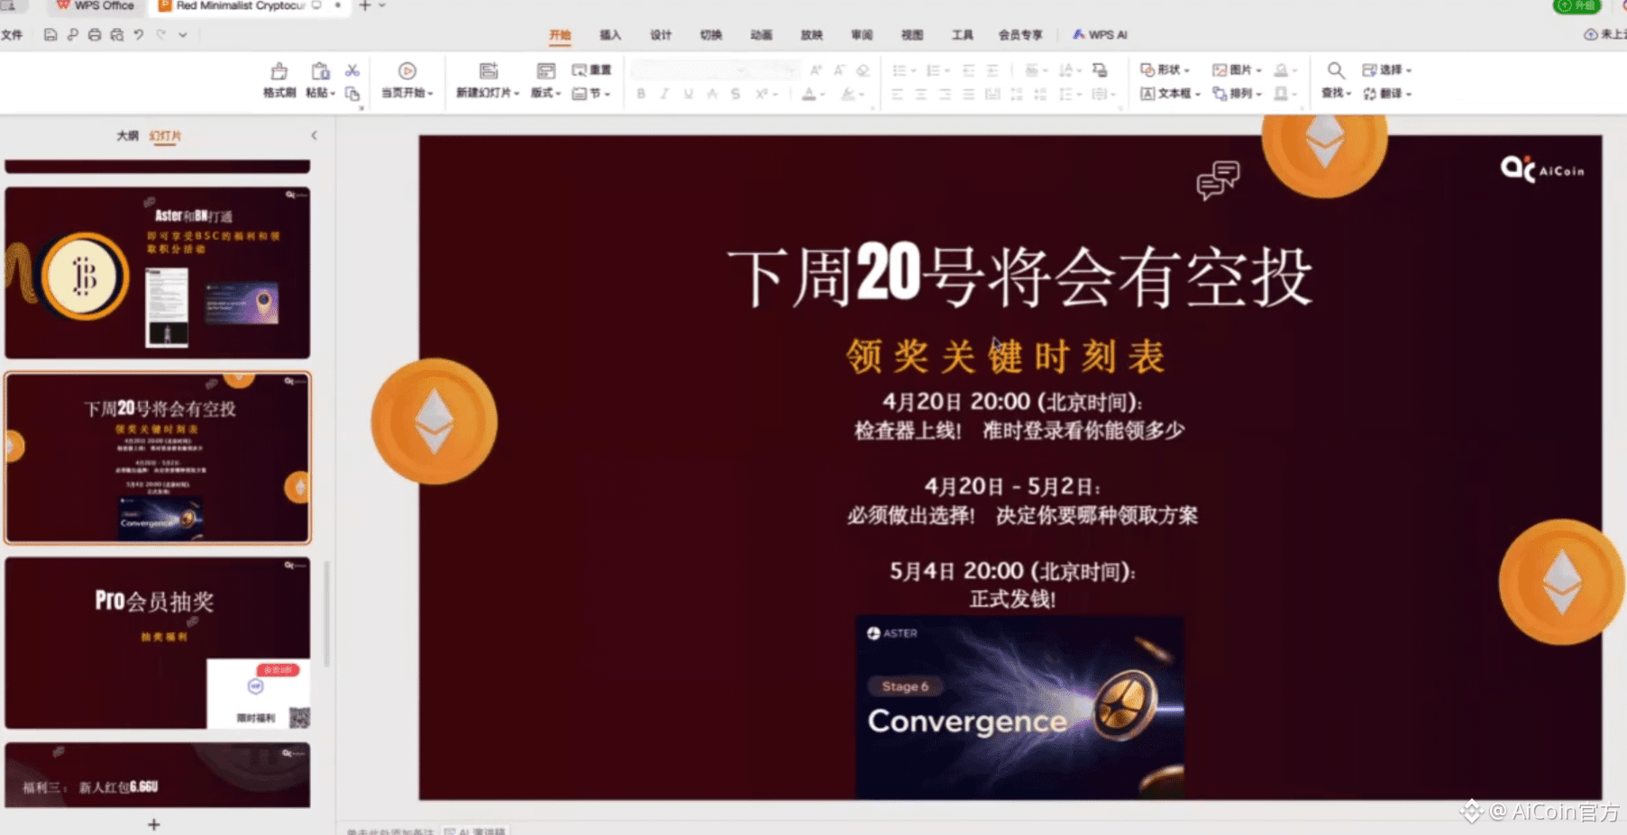Open the Section (节) dropdown
The width and height of the screenshot is (1627, 835).
pyautogui.click(x=591, y=94)
